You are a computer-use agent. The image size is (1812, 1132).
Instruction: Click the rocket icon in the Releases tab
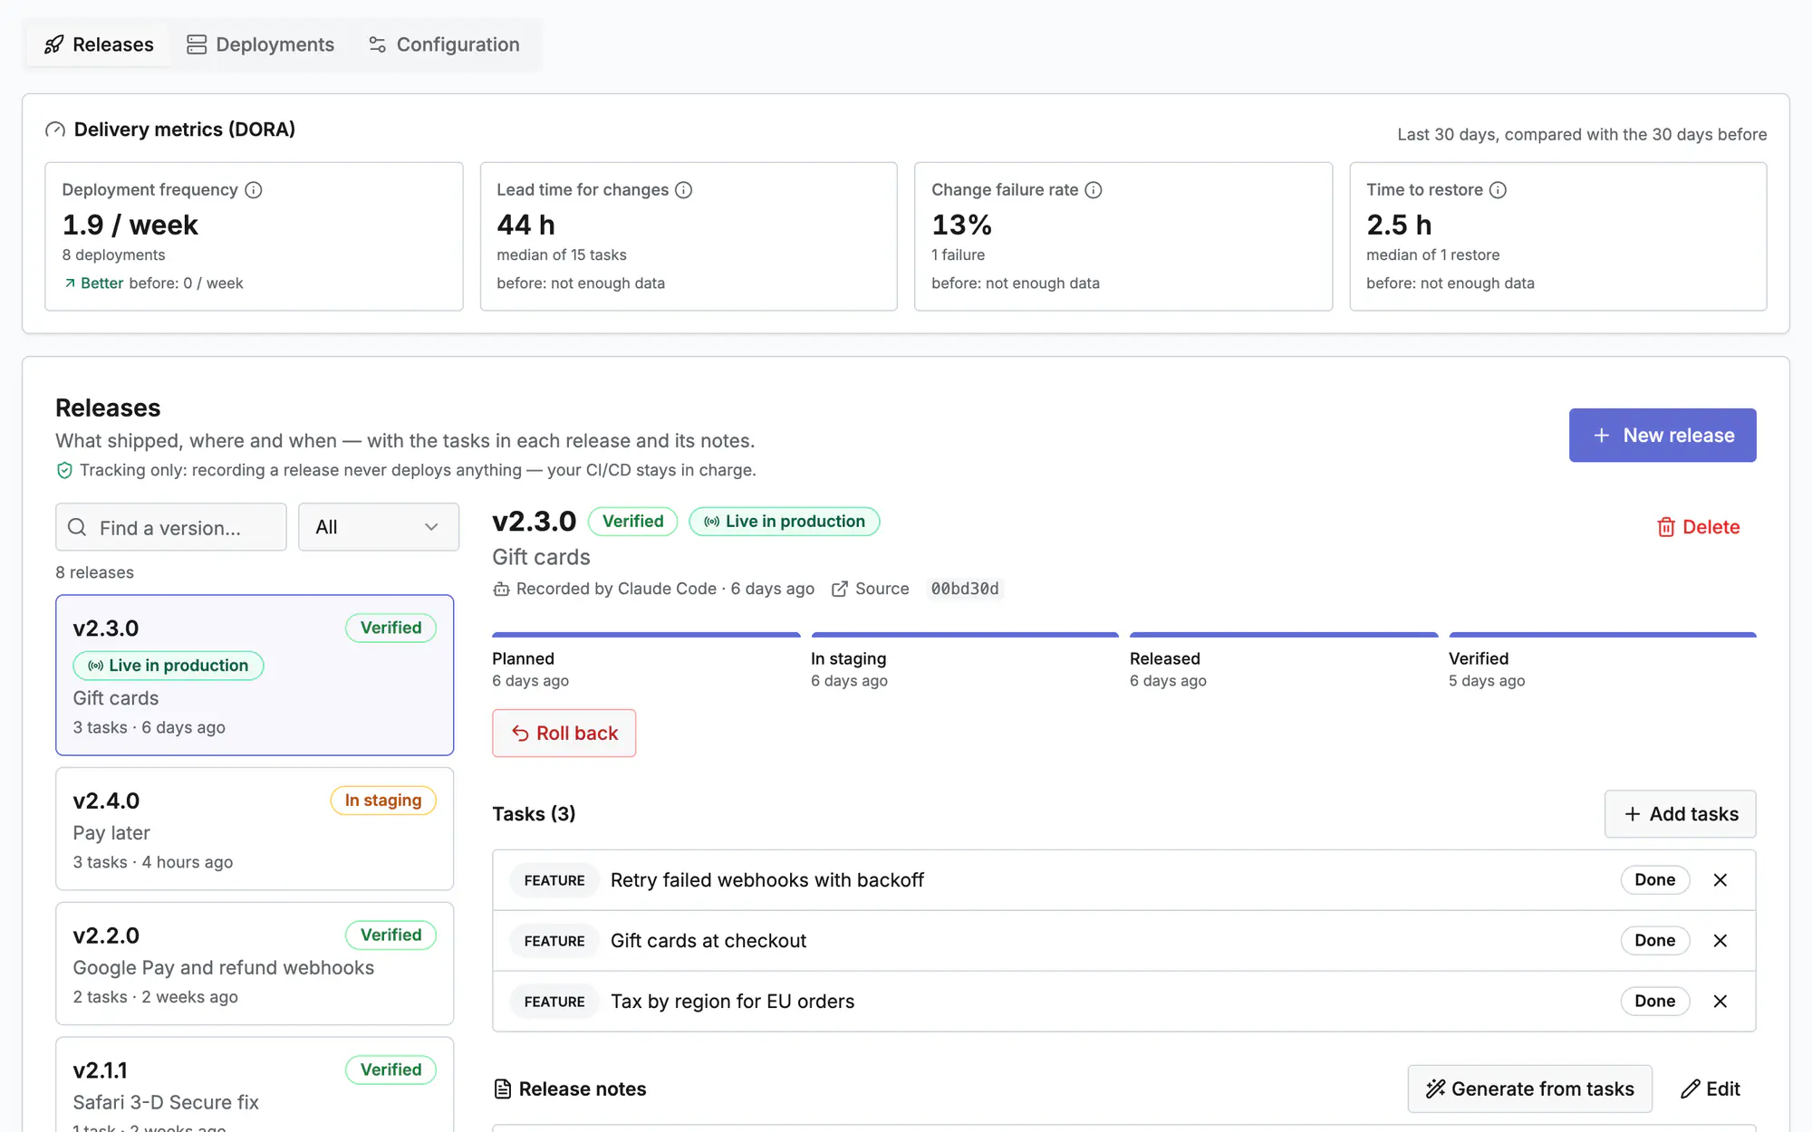pyautogui.click(x=54, y=44)
